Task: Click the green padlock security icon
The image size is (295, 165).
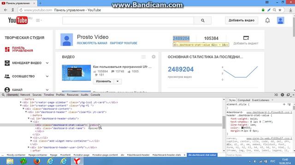Action: click(x=263, y=10)
